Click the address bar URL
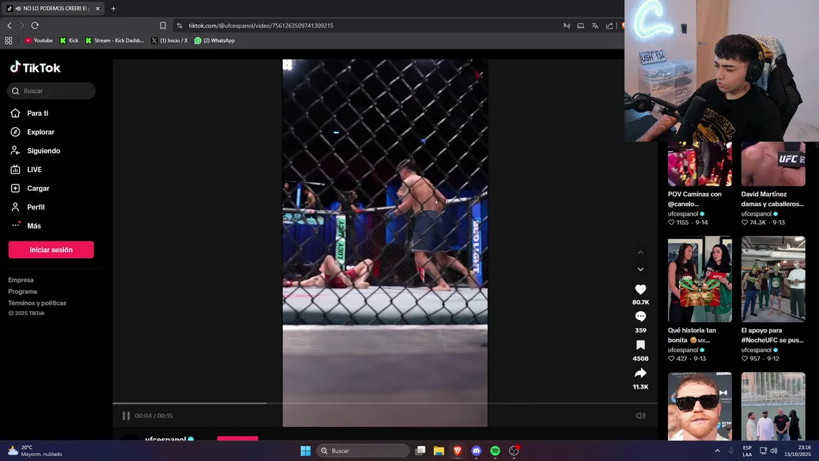The width and height of the screenshot is (819, 461). 261,26
